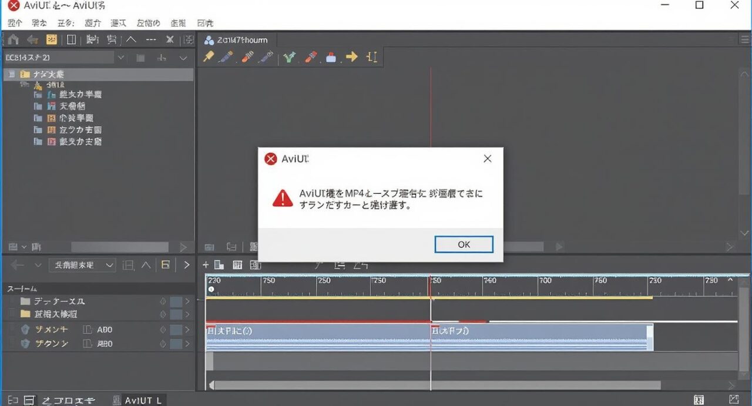752x406 pixels.
Task: Click the back arrow beside the home icon
Action: (x=33, y=40)
